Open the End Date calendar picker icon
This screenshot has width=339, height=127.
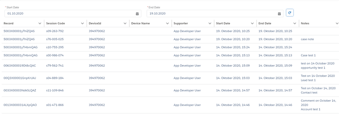[x=279, y=14]
